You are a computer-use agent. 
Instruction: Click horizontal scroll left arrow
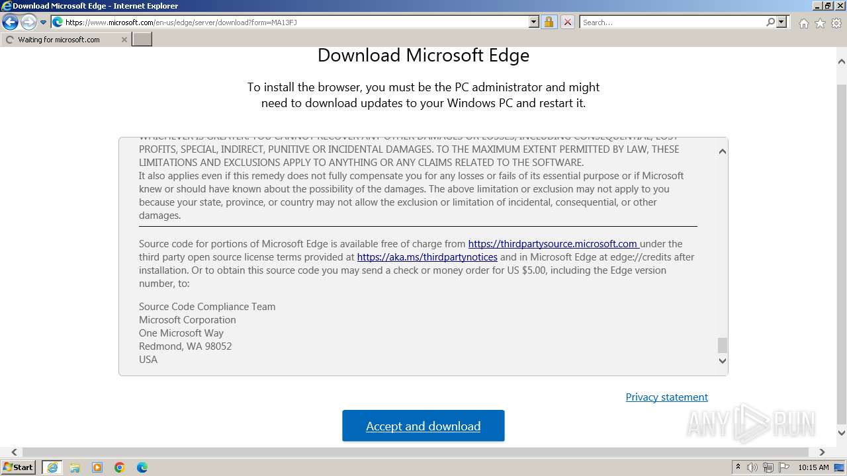(x=14, y=452)
